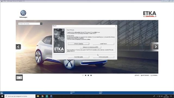Click the ETKA 8.1 eLearning button

coord(79,44)
